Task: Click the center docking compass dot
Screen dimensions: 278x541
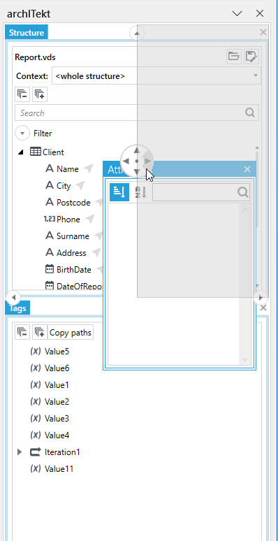Action: (x=137, y=161)
